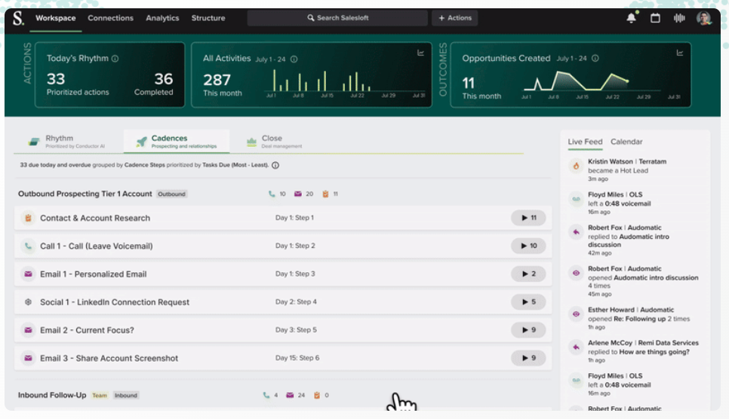Click the reply icon for Robert Fox replied
Image resolution: width=729 pixels, height=419 pixels.
coord(576,232)
